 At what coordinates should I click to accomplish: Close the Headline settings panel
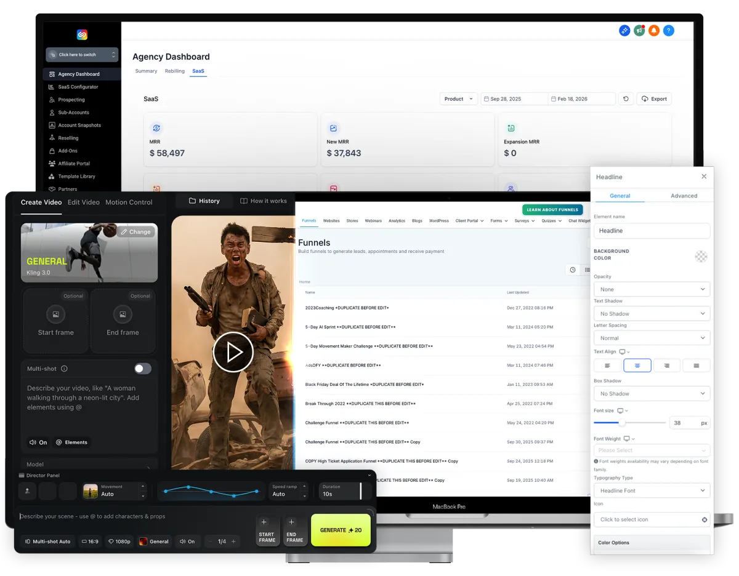point(704,177)
